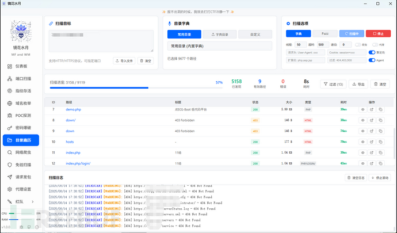
Task: Disable the 重定向 redirect switch
Action: coord(372,52)
